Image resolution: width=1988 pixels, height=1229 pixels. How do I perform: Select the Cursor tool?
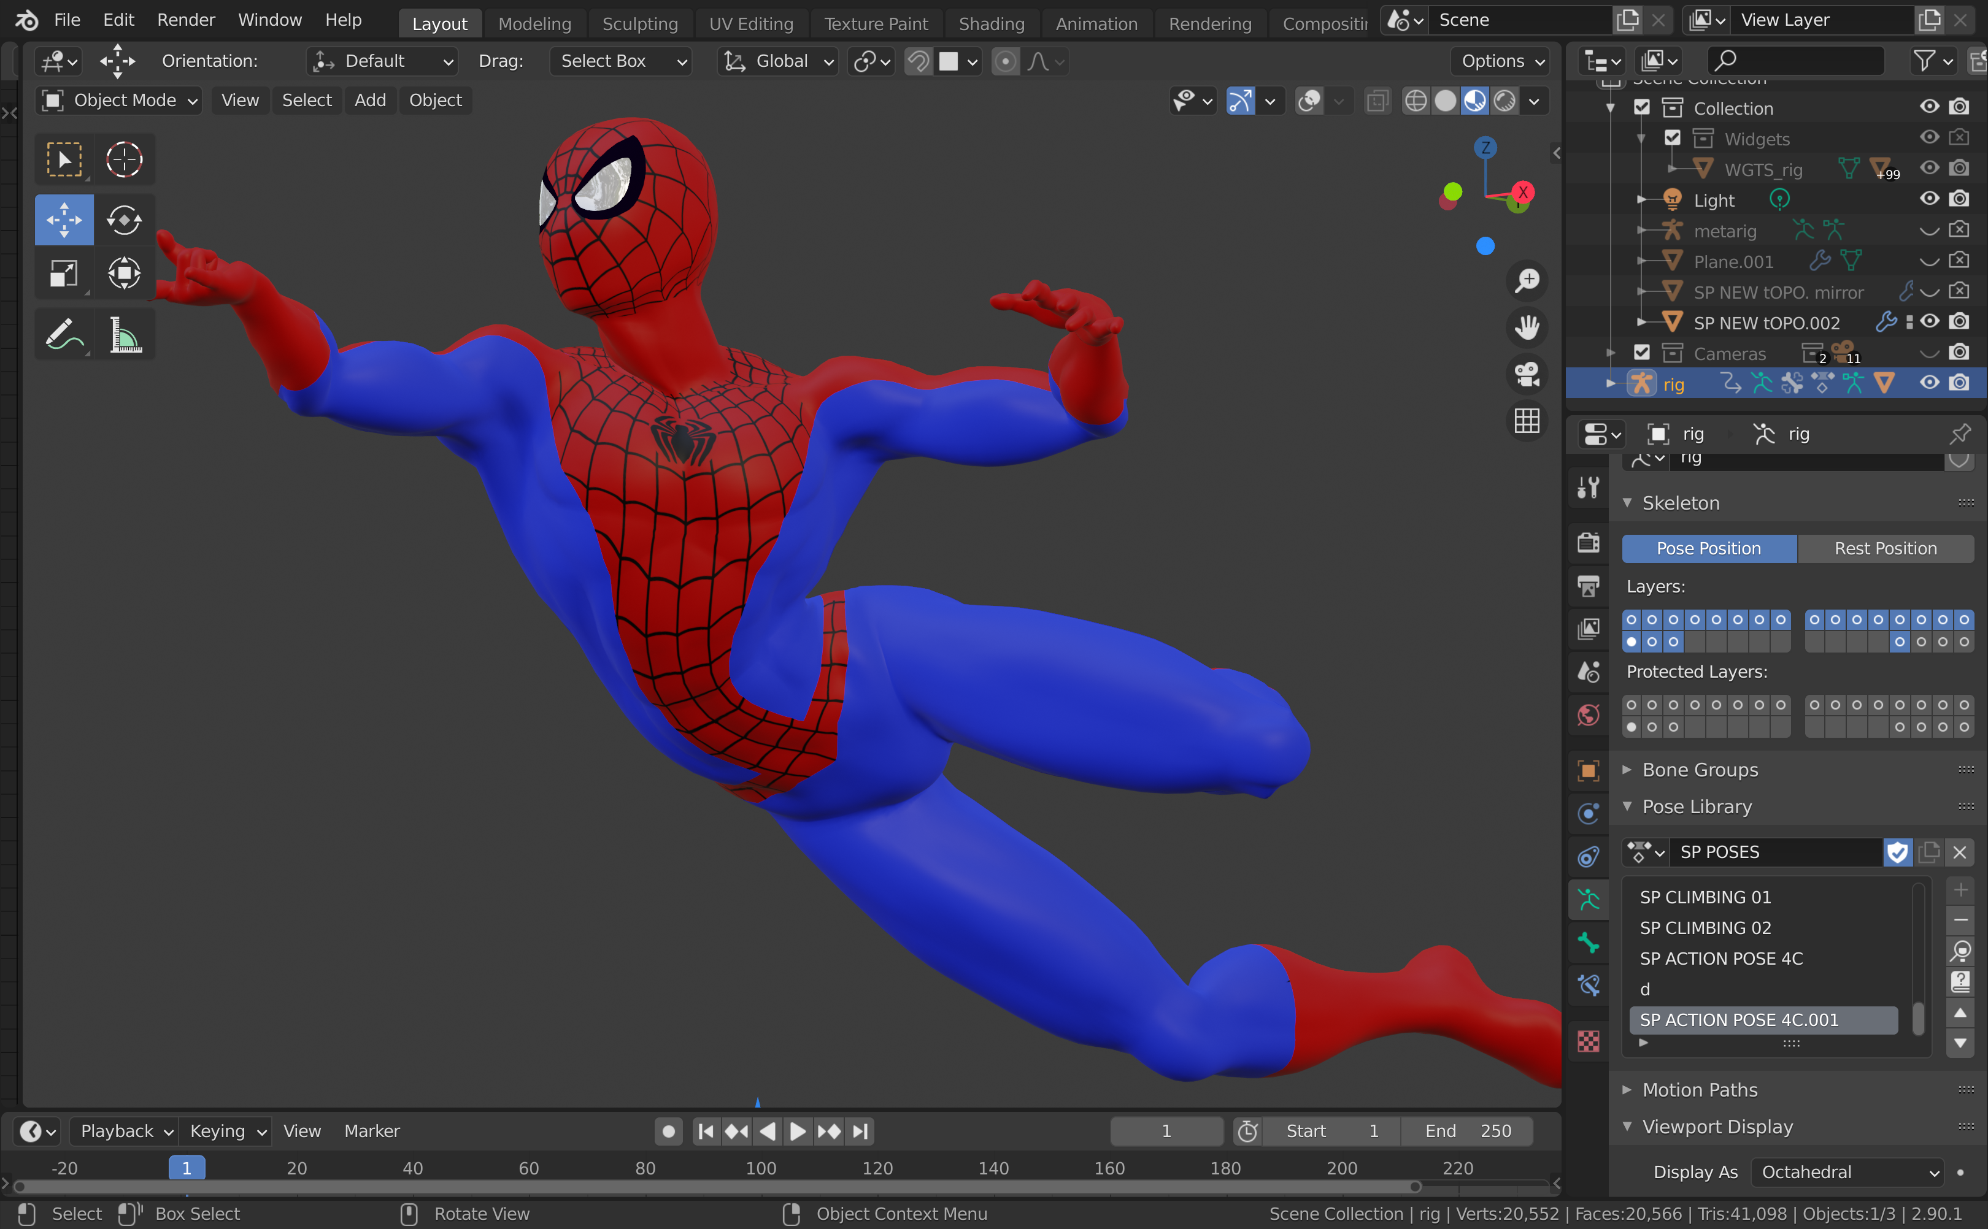123,159
